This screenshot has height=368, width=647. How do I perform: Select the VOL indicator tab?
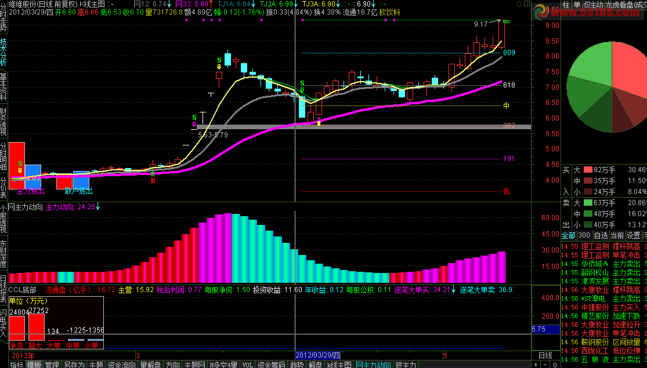tap(247, 365)
